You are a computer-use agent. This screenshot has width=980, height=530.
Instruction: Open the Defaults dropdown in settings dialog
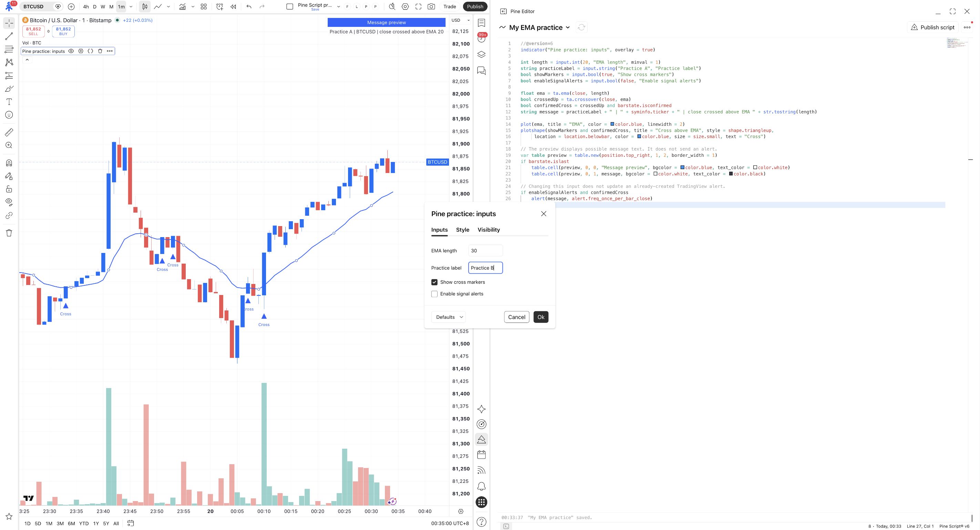pyautogui.click(x=449, y=317)
